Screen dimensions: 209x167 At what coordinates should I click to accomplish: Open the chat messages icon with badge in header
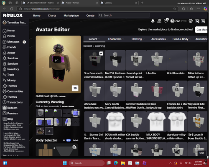click(166, 21)
